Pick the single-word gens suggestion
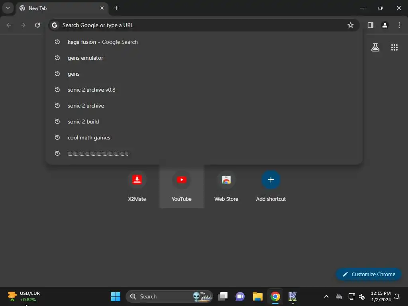This screenshot has height=306, width=408. pos(204,74)
